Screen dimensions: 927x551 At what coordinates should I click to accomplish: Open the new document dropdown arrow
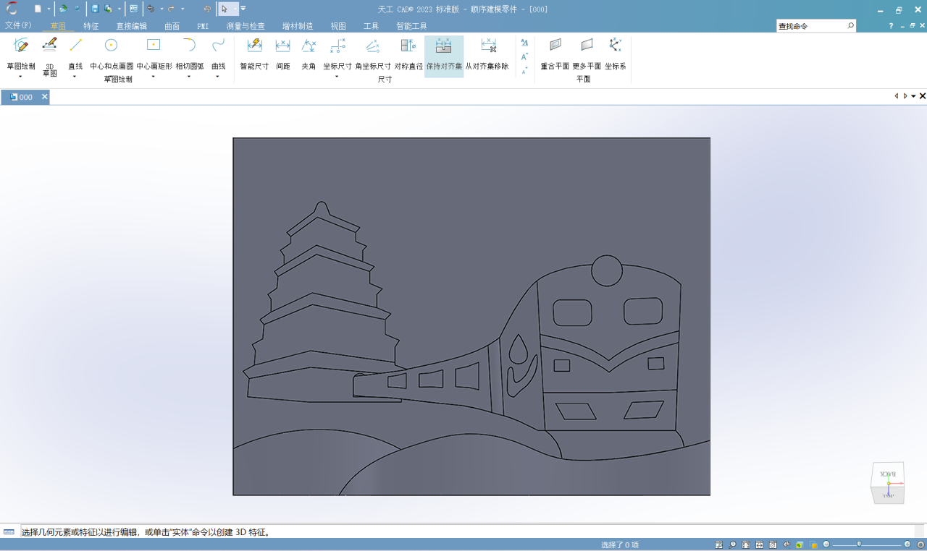pyautogui.click(x=49, y=9)
